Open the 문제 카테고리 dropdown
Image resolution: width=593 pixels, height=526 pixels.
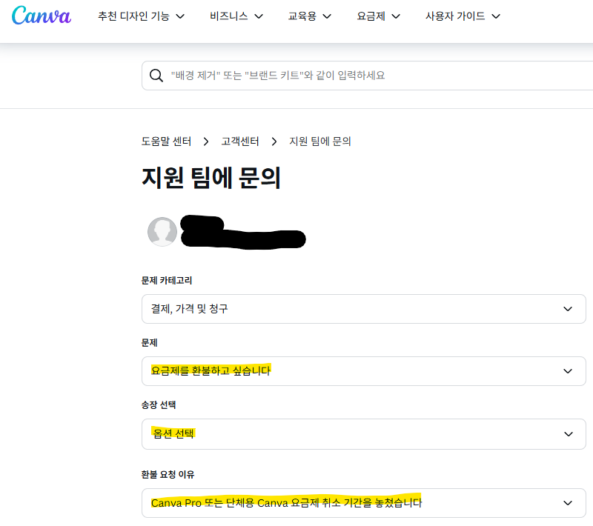pos(364,309)
